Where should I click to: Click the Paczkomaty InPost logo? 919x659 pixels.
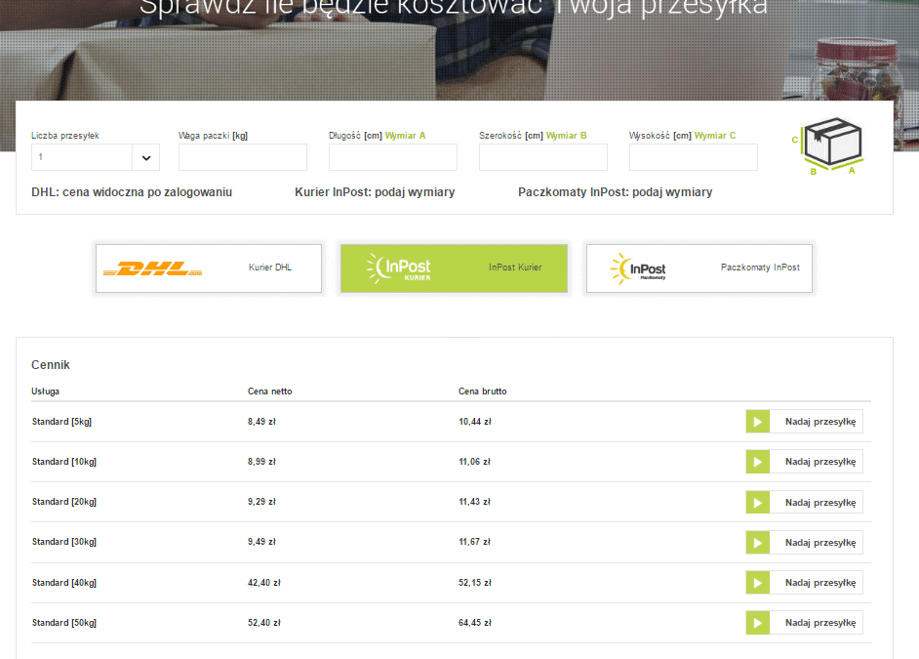(638, 269)
